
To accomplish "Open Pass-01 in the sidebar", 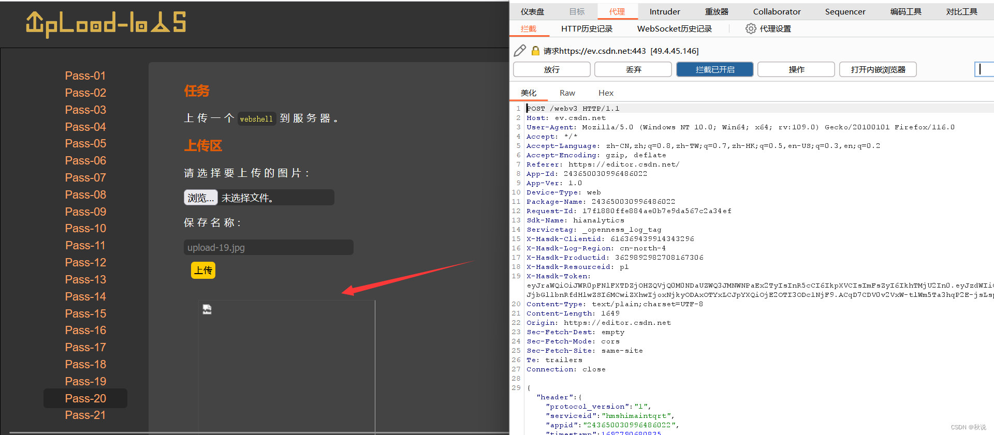I will [x=85, y=76].
